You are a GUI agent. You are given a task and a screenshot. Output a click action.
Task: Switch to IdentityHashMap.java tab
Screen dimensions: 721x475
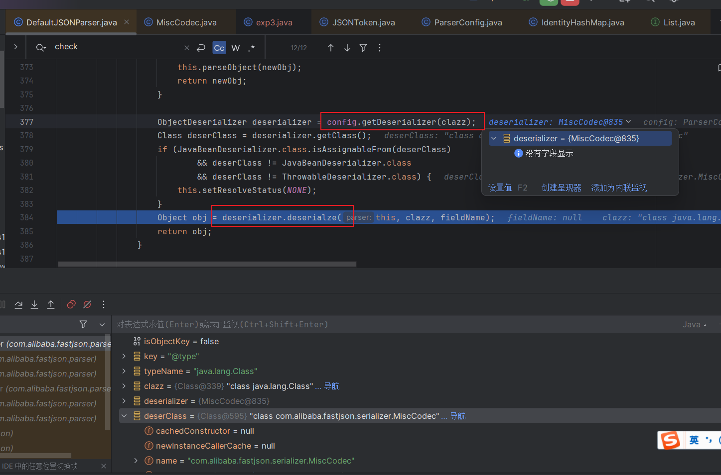pos(577,22)
